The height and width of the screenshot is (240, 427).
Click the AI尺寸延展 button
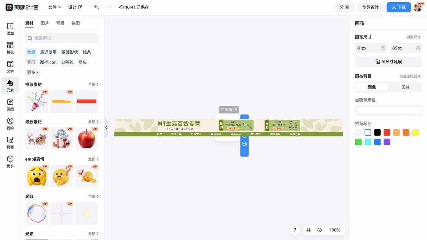(x=388, y=61)
